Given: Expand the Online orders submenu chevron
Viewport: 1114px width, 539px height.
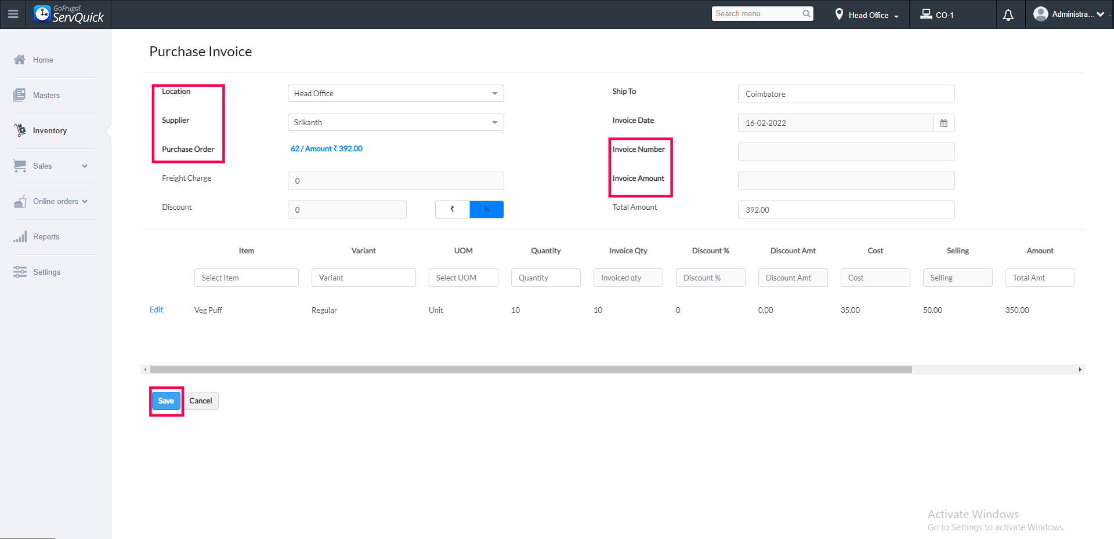Looking at the screenshot, I should coord(85,202).
